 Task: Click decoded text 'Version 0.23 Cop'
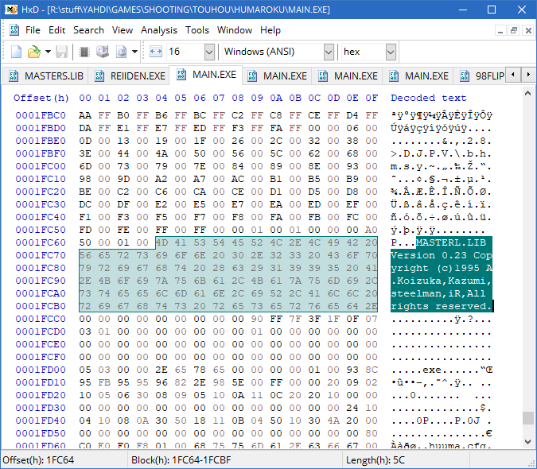pos(442,255)
